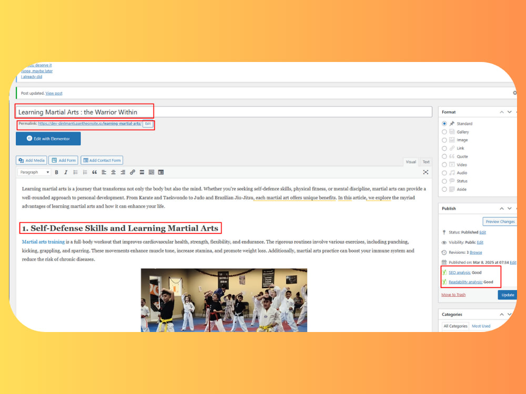Switch to the Visual editor tab
526x394 pixels.
pos(411,162)
